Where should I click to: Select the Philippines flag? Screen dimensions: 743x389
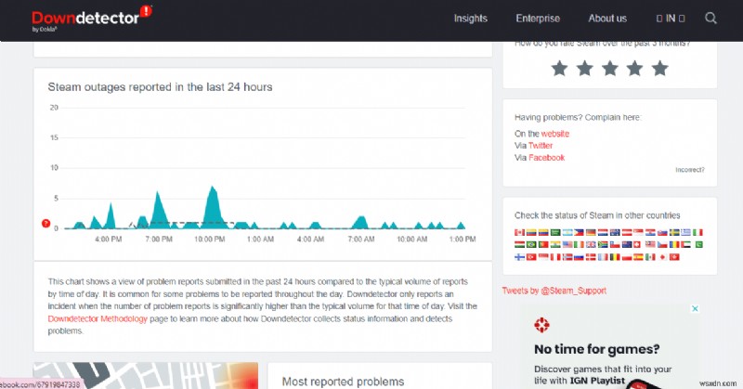579,232
